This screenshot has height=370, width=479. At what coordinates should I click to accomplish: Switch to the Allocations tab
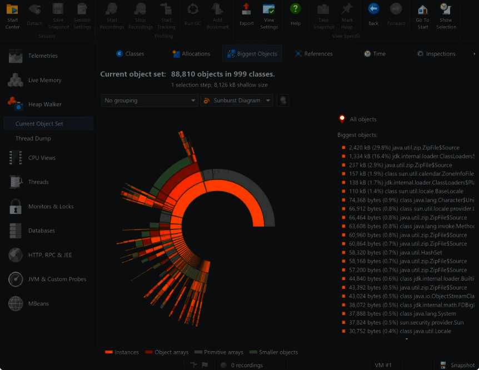[x=191, y=53]
